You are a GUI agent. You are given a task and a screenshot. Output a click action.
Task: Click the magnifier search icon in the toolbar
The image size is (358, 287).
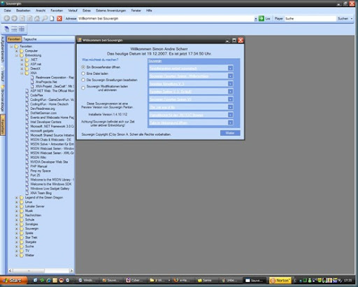coord(44,18)
